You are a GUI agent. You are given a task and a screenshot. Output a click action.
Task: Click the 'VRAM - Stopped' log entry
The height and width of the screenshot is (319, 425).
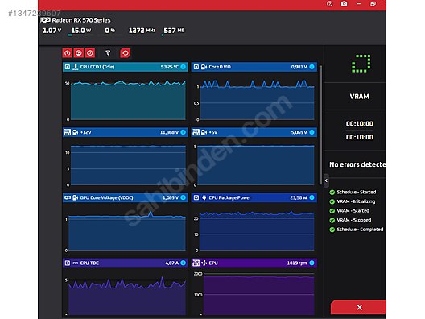point(354,220)
